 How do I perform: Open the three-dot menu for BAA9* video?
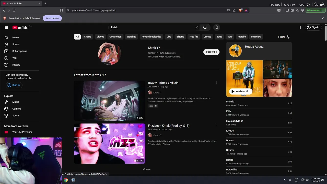[x=216, y=82]
